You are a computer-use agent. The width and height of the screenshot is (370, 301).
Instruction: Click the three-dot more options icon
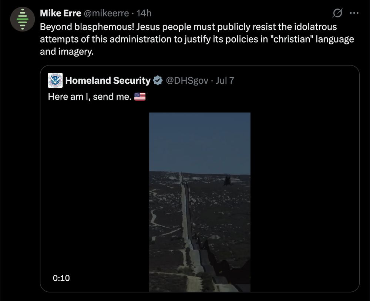[354, 12]
